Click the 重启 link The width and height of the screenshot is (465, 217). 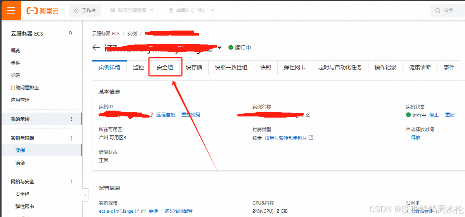[x=450, y=115]
